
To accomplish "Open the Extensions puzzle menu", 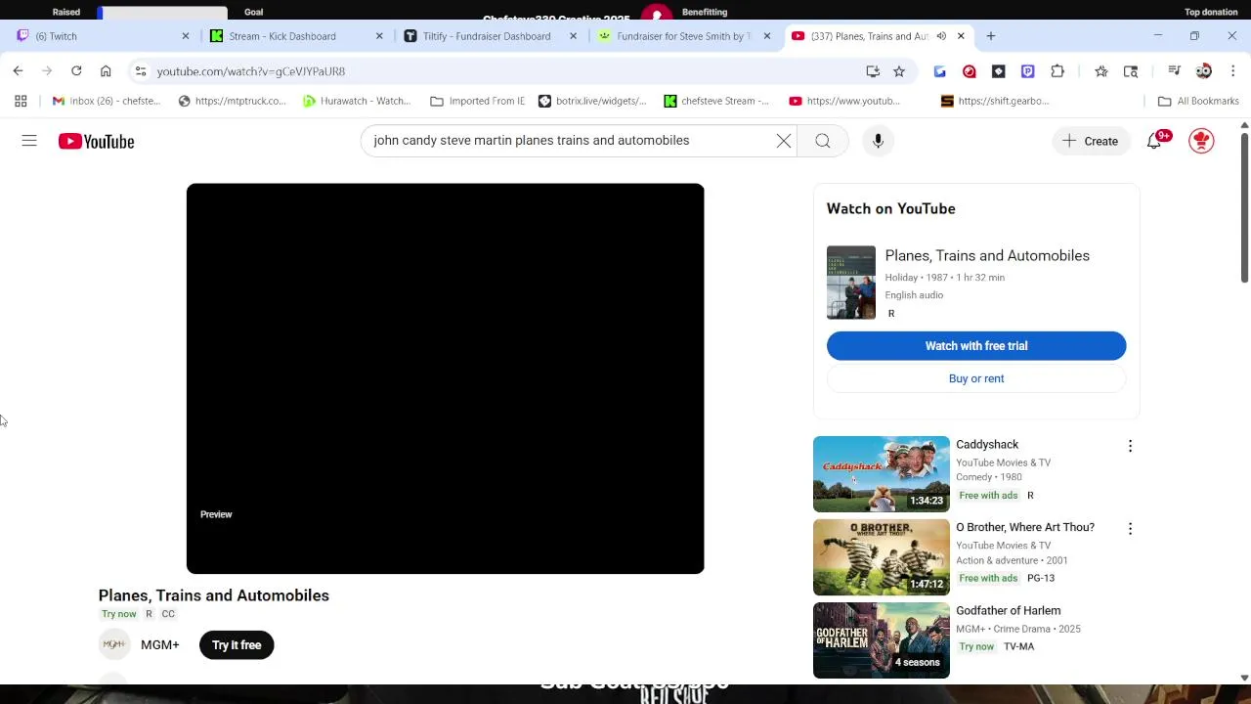I will click(x=1057, y=71).
